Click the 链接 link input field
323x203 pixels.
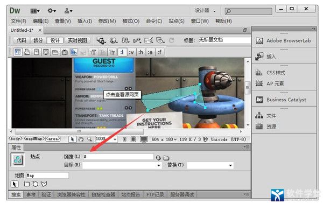118,157
